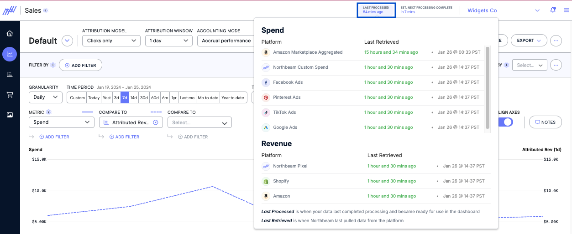
Task: Click greyed ADD FILTER under empty compare
Action: tap(193, 137)
